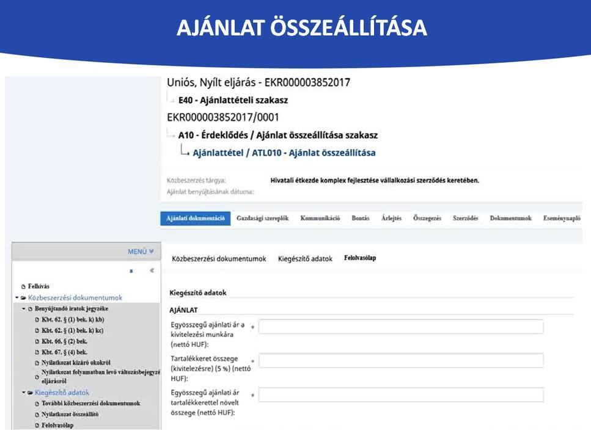Open the Eseménynapló tab
The image size is (591, 439).
(562, 219)
